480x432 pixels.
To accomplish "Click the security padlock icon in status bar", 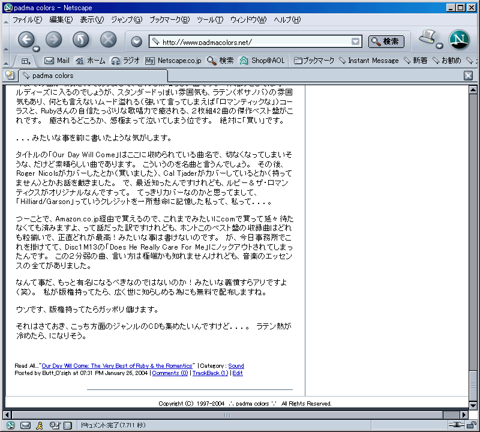I will 472,425.
